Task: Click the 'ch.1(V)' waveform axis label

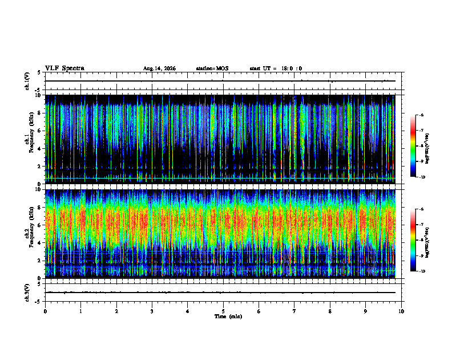Action: coord(27,81)
